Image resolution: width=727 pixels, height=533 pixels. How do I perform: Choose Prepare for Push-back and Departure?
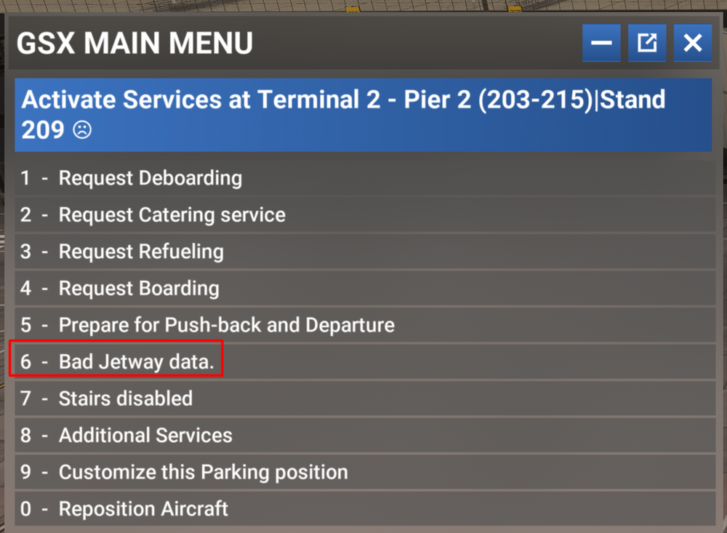pyautogui.click(x=226, y=325)
